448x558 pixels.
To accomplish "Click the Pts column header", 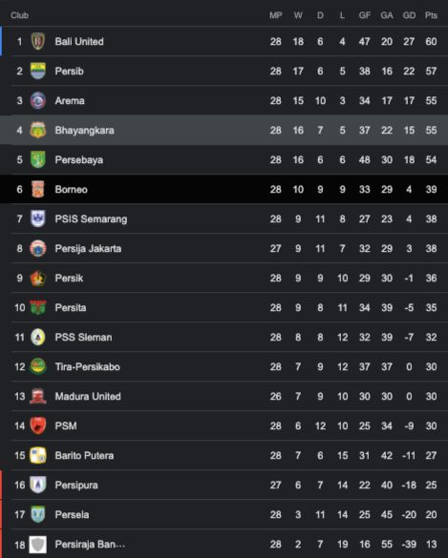I will click(431, 15).
